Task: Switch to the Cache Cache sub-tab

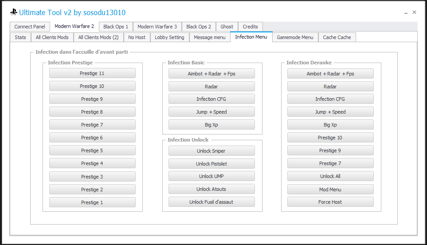Action: pos(337,37)
